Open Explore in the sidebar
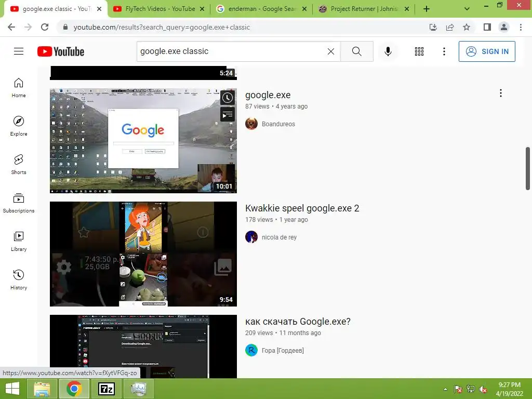This screenshot has height=399, width=532. point(19,126)
